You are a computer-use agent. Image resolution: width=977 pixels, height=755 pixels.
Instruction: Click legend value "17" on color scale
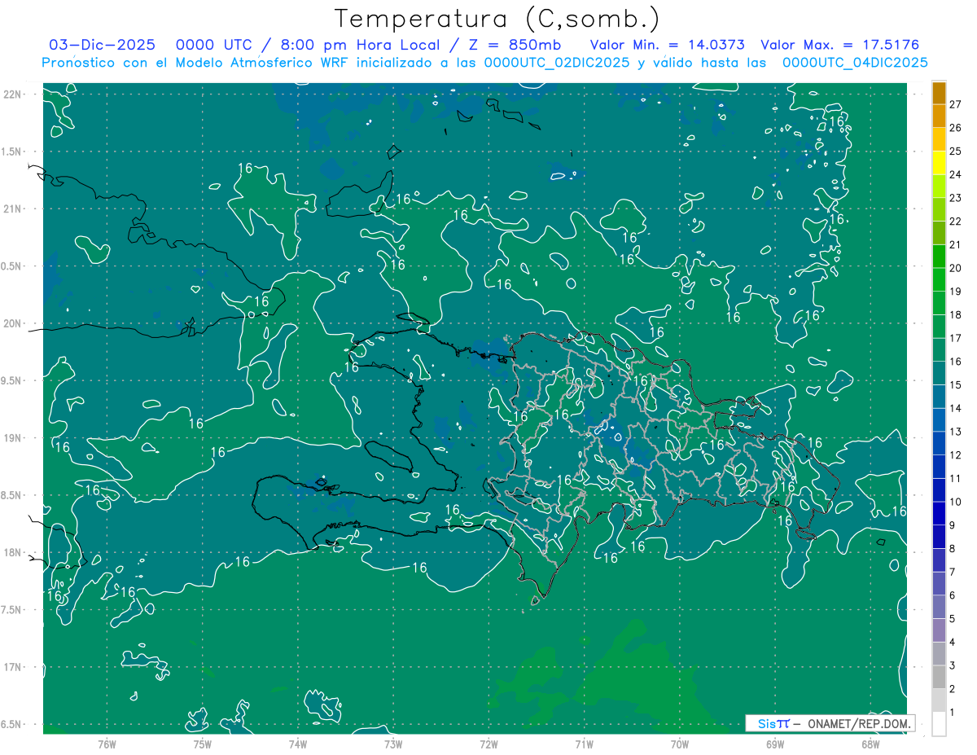(955, 338)
